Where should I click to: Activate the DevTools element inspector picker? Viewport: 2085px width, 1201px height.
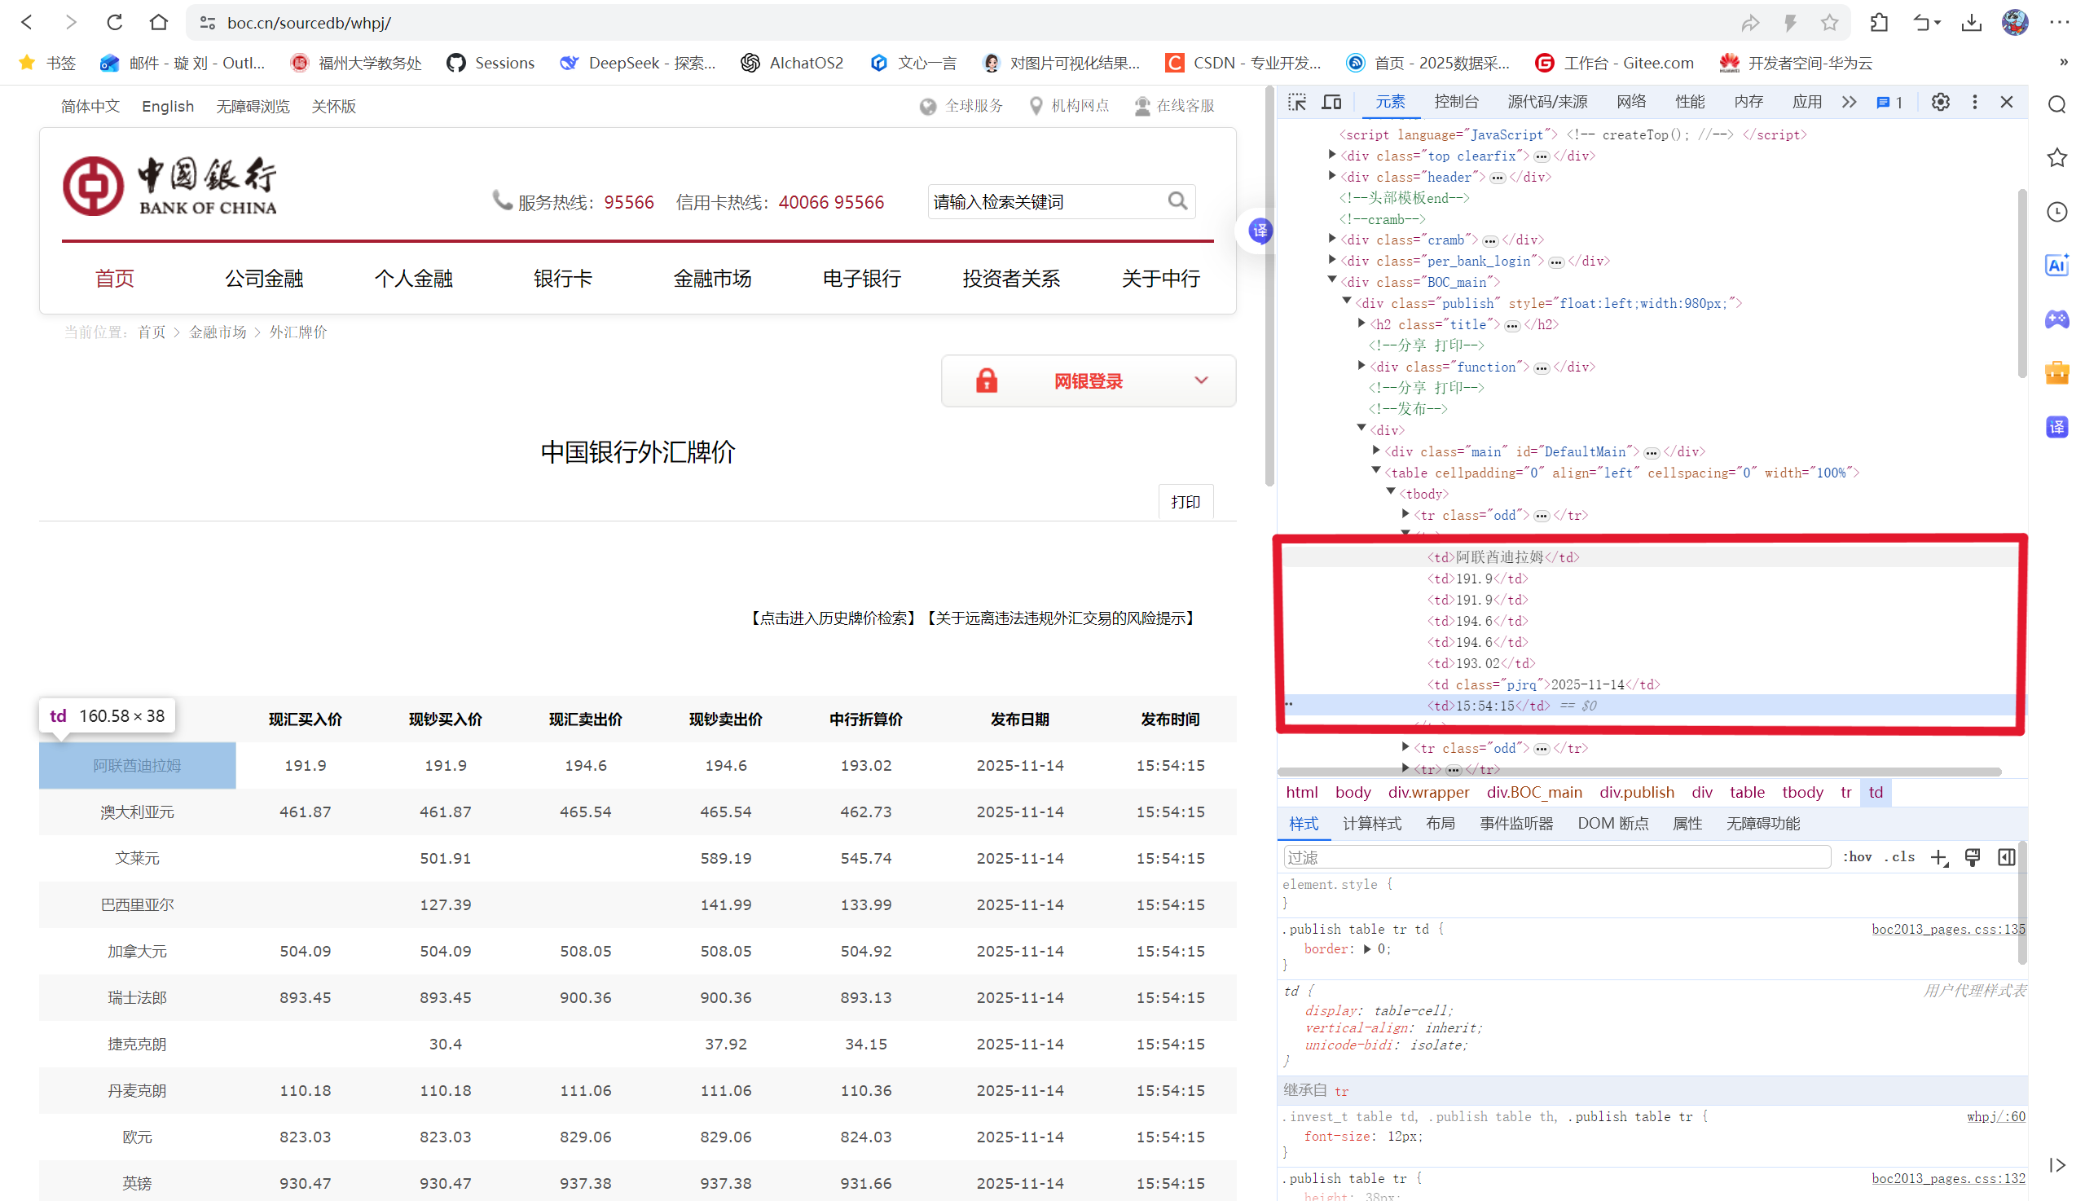pyautogui.click(x=1296, y=102)
